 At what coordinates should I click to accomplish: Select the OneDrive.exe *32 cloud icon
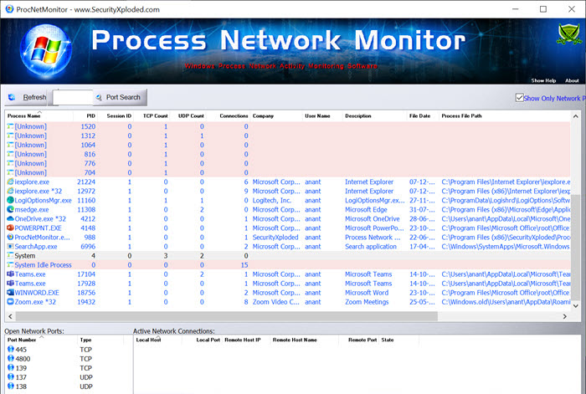10,219
